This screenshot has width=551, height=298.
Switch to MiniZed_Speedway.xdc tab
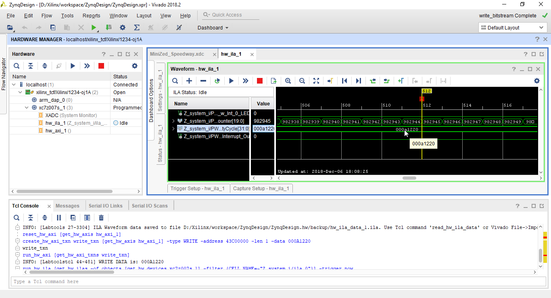pos(177,54)
